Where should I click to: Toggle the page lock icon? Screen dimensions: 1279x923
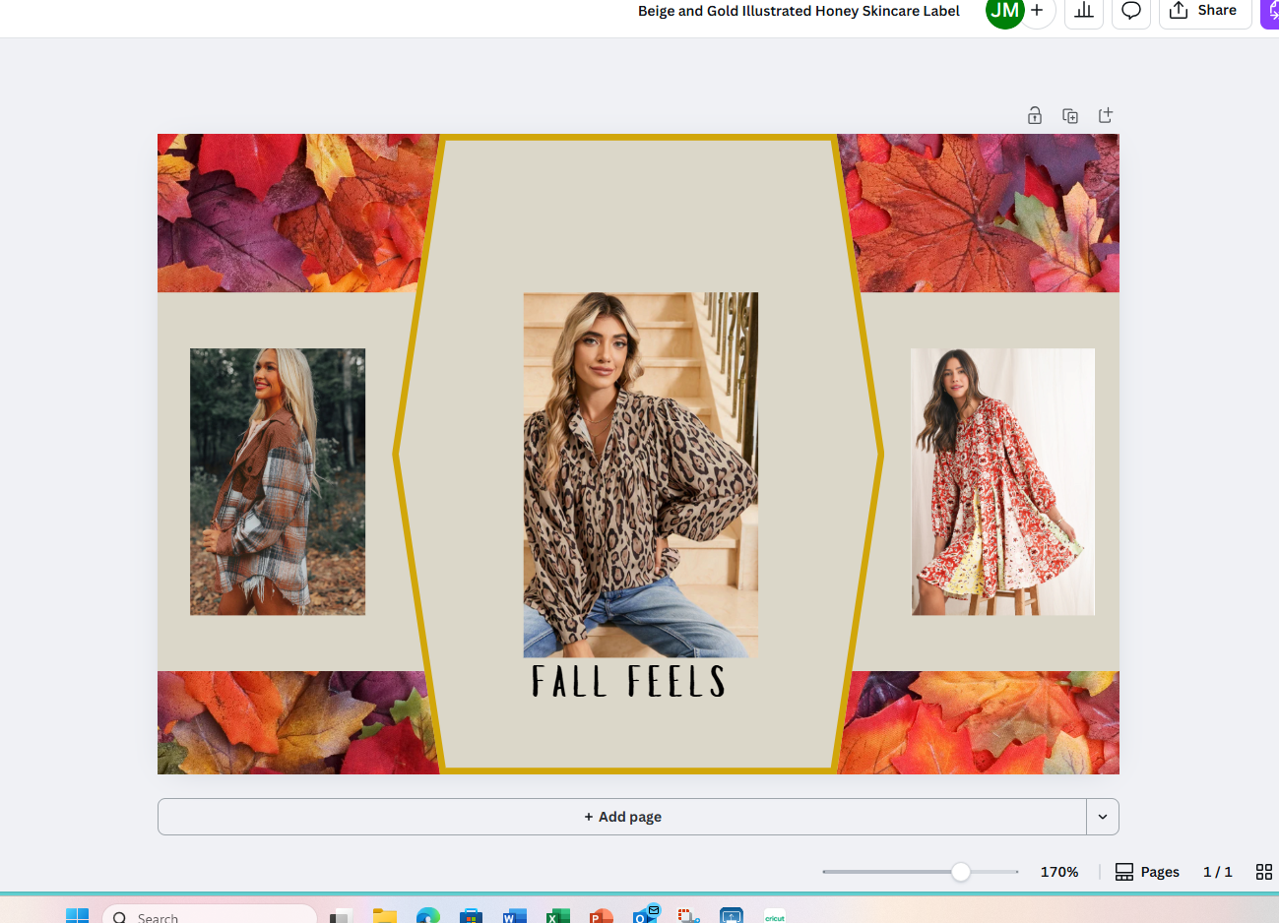pos(1034,115)
